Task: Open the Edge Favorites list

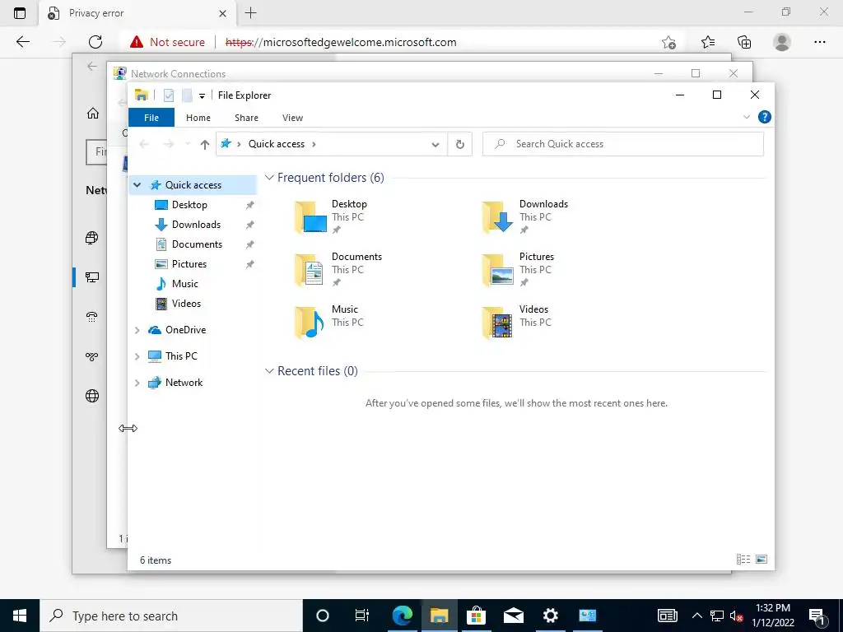Action: (x=707, y=42)
